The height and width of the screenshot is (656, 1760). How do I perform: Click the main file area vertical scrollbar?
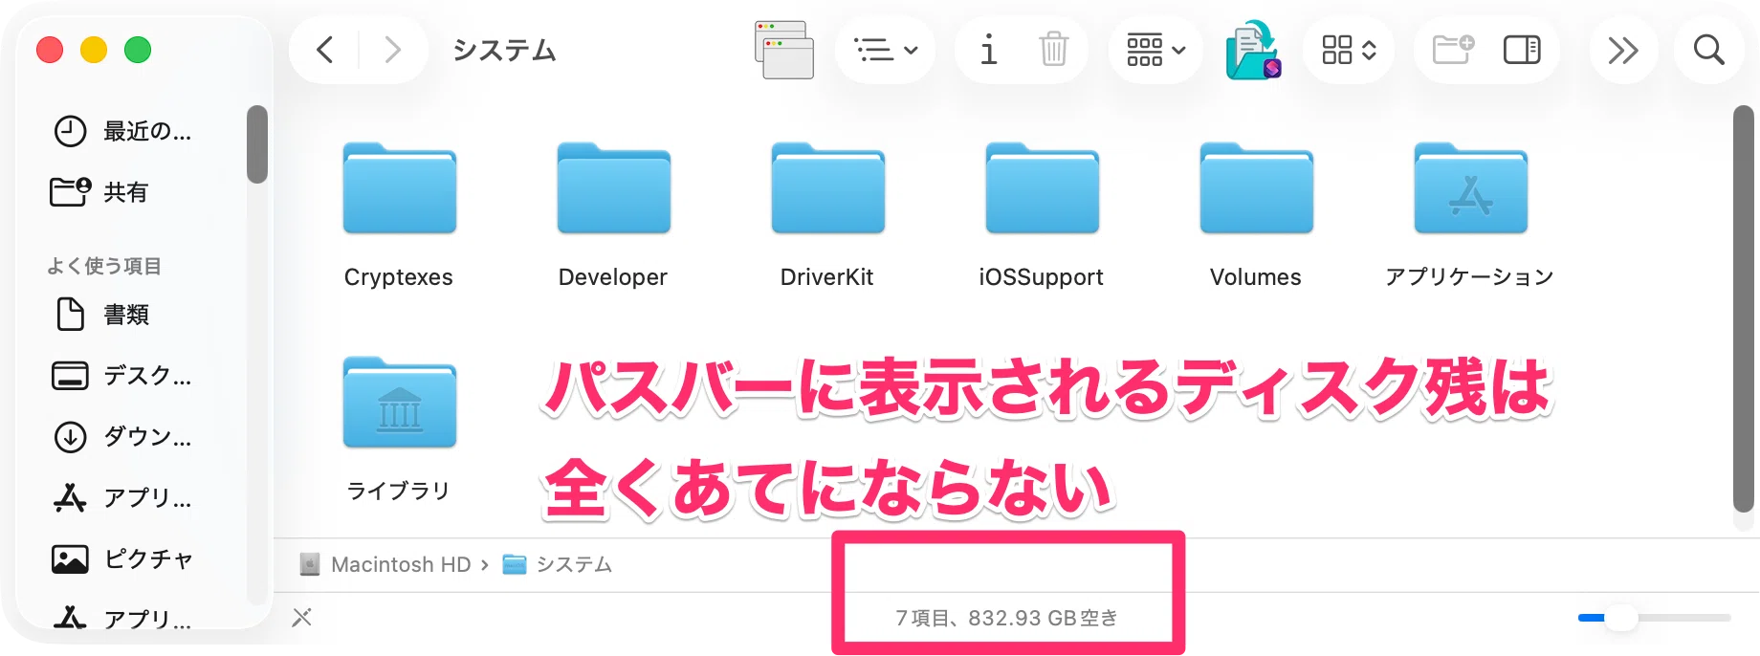click(1744, 308)
